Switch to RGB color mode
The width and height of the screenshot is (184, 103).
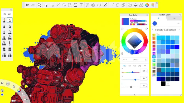(134, 66)
